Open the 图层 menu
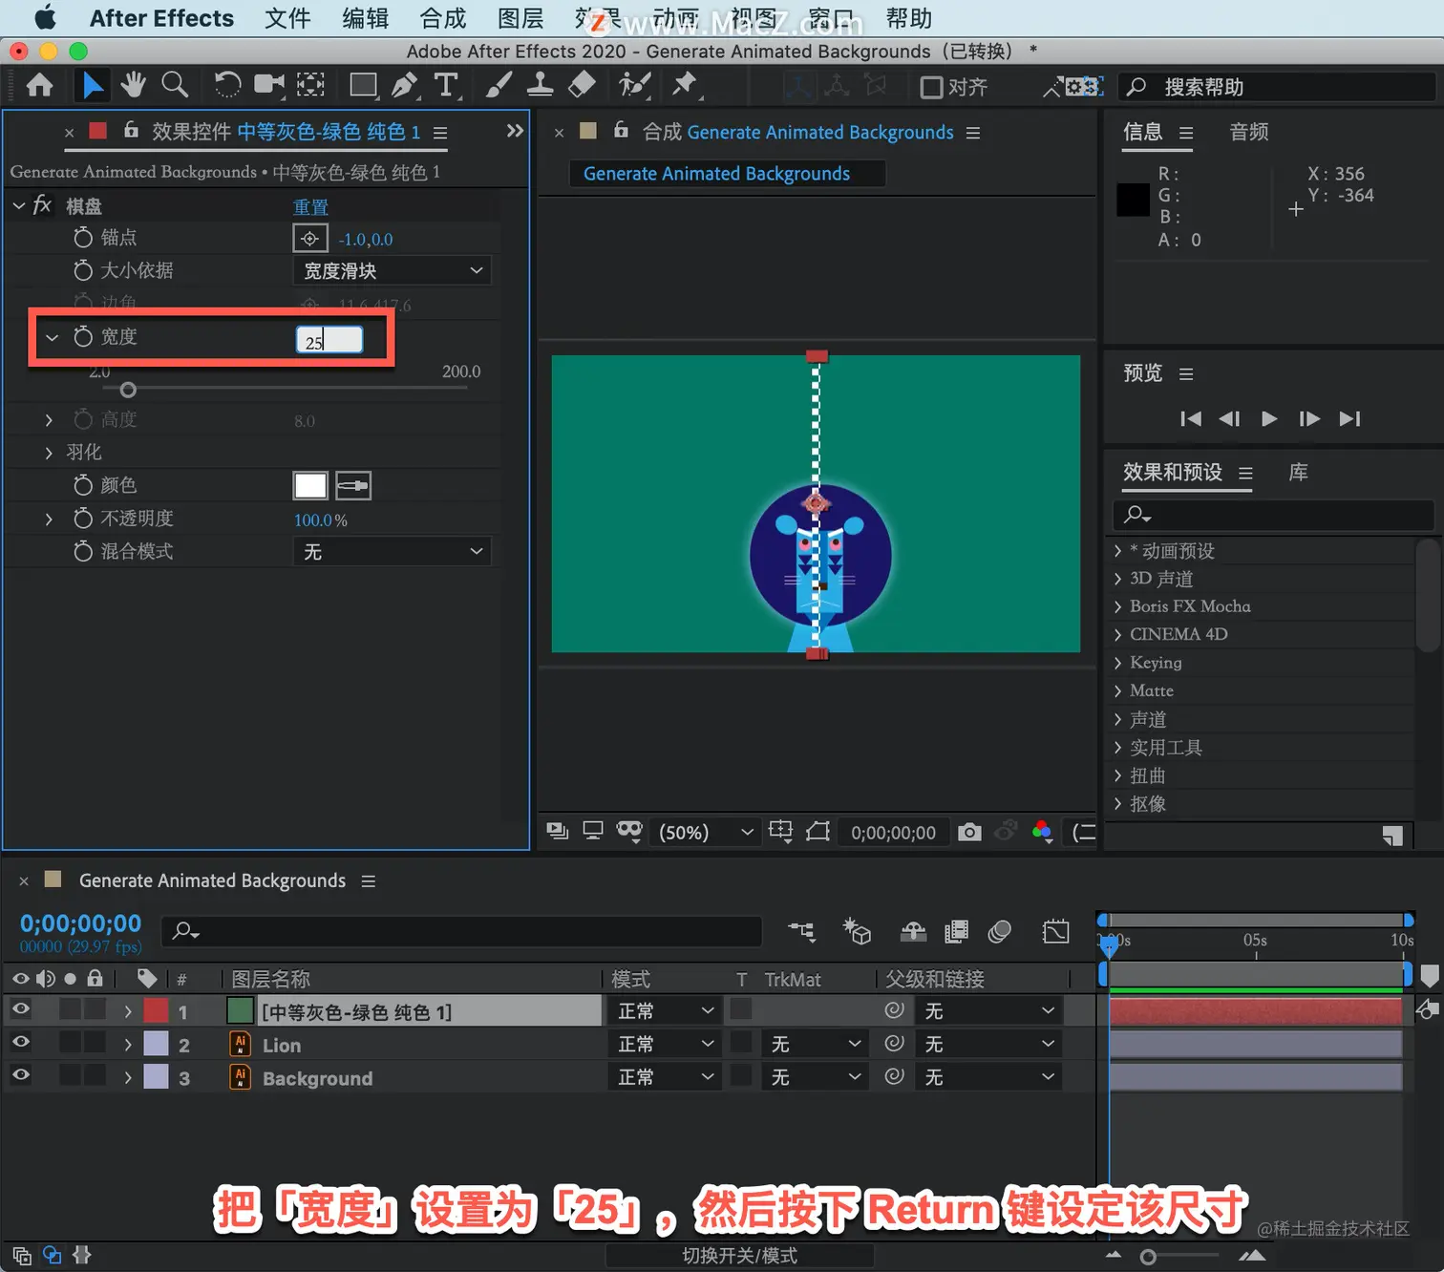 tap(520, 18)
